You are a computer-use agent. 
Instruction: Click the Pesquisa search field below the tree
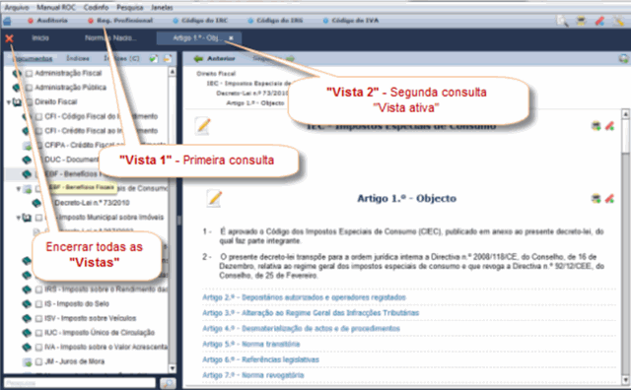point(80,383)
